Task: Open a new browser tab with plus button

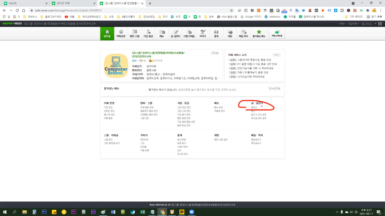Action: (x=150, y=4)
